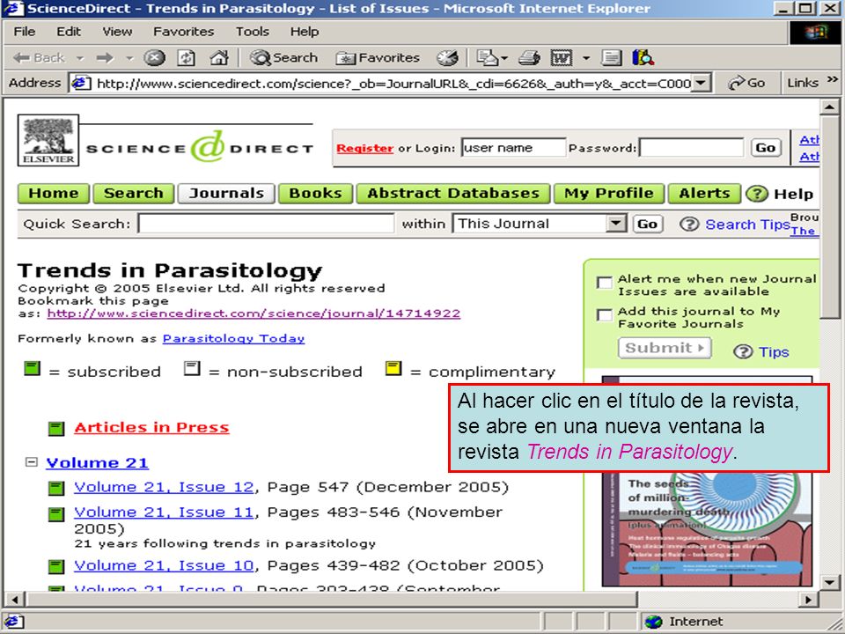
Task: Open the Favorites toolbar button
Action: [378, 58]
